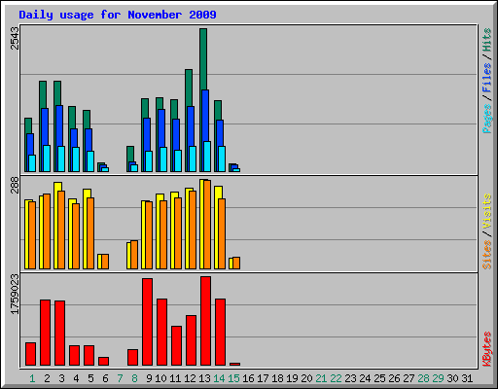Click day "2" on the date axis
This screenshot has width=498, height=389.
tap(47, 378)
